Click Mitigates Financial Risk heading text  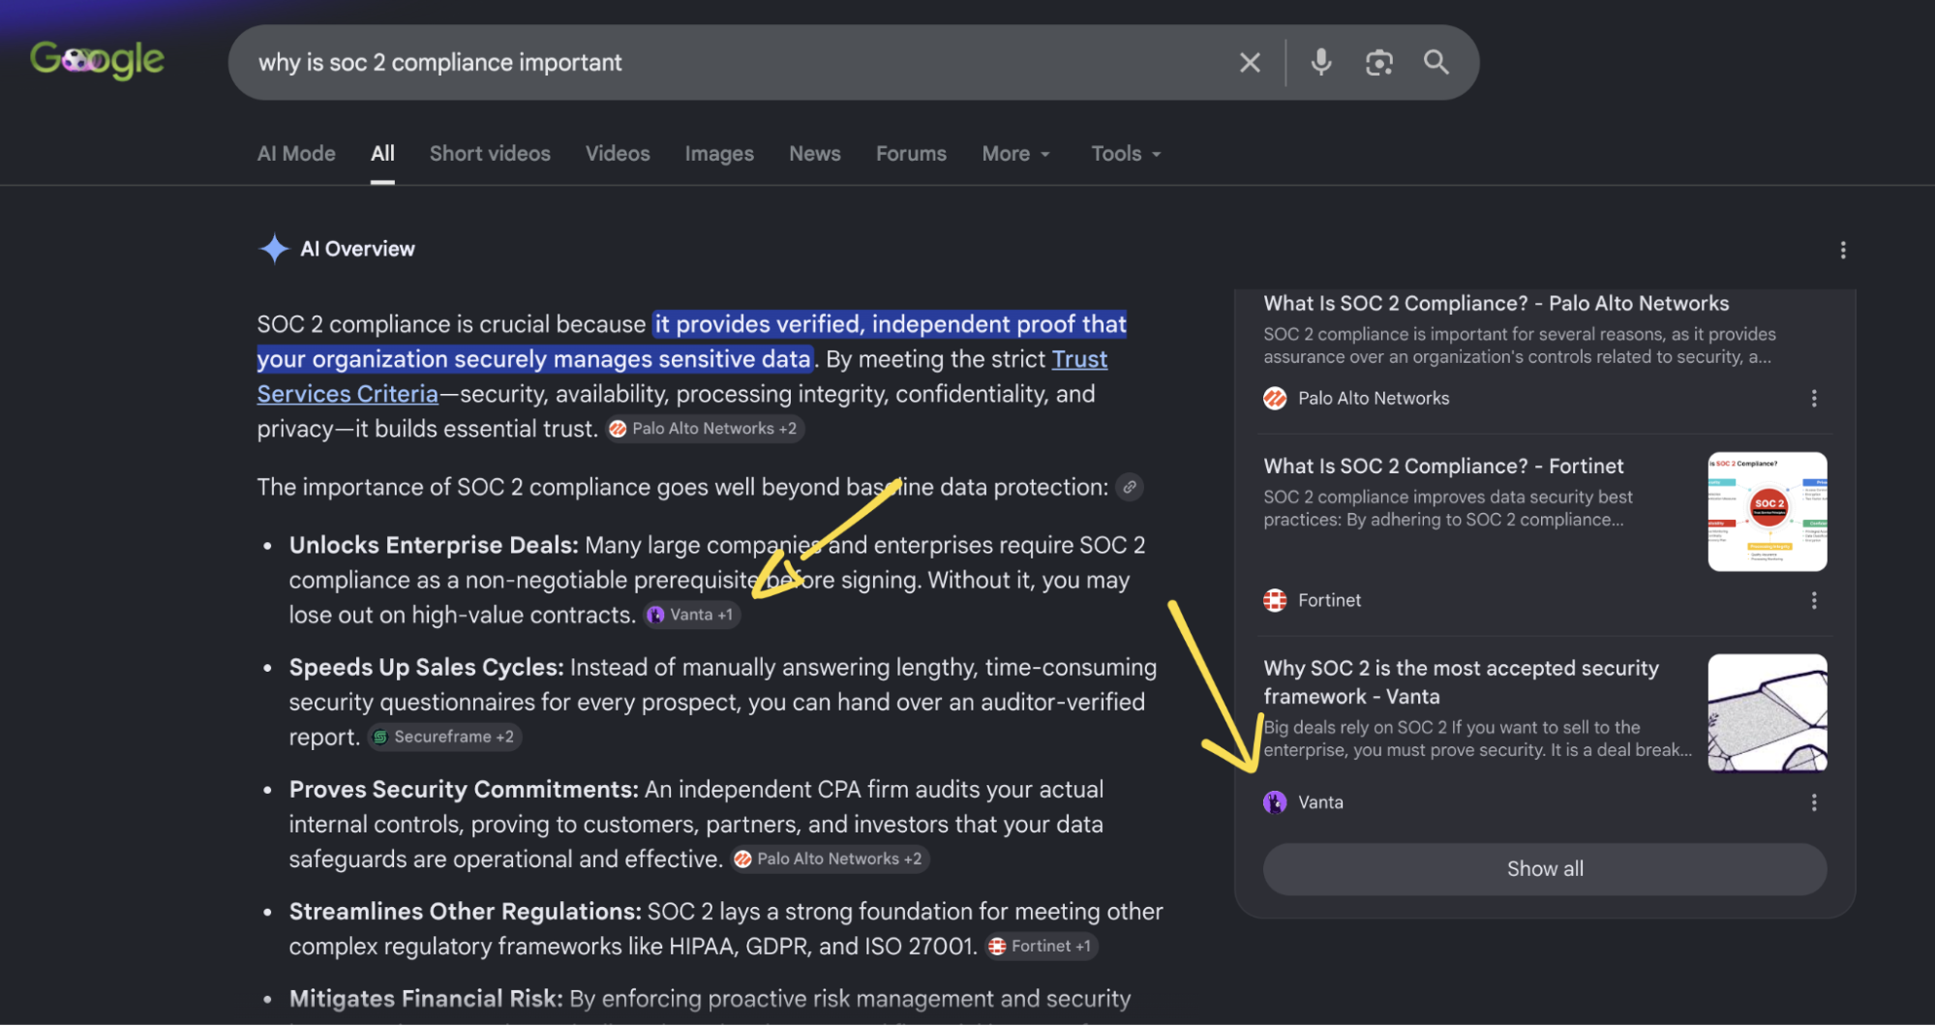[426, 999]
